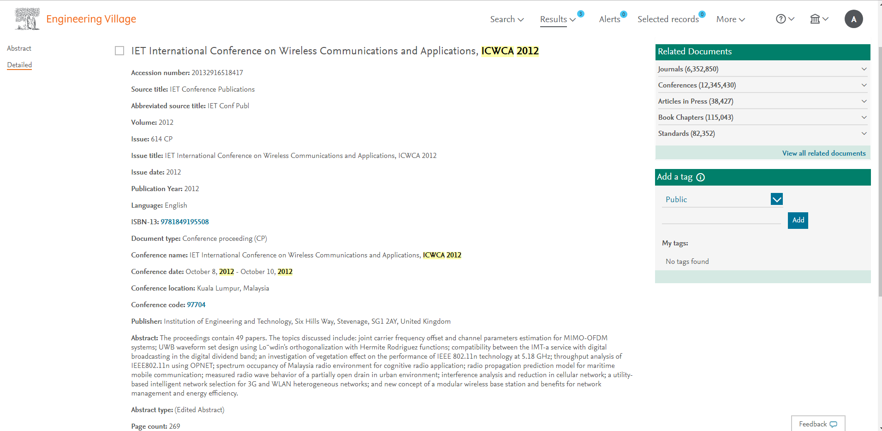Expand the Standards related documents row
Viewport: 882px width, 431px height.
763,134
